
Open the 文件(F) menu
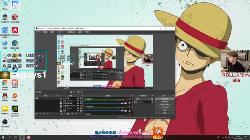(x=38, y=32)
